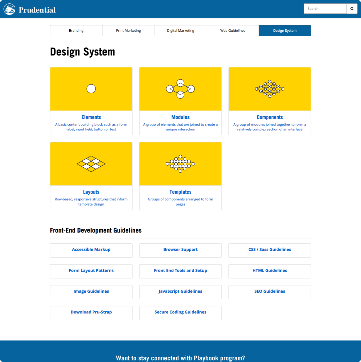
Task: Click the Components node cluster illustration
Action: 270,89
